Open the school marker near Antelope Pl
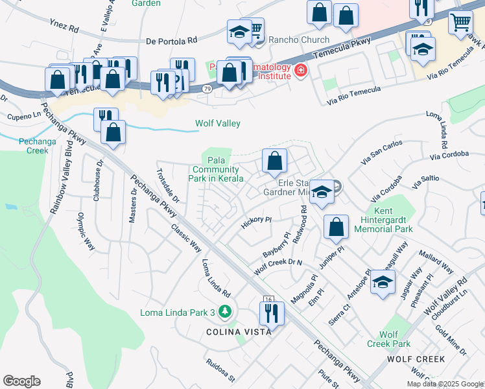 point(383,283)
